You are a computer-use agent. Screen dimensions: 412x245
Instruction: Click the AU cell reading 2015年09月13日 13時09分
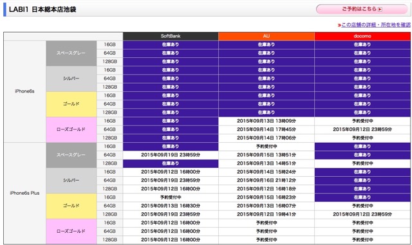(x=267, y=121)
